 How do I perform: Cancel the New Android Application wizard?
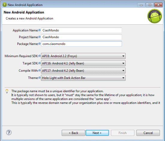(148, 133)
